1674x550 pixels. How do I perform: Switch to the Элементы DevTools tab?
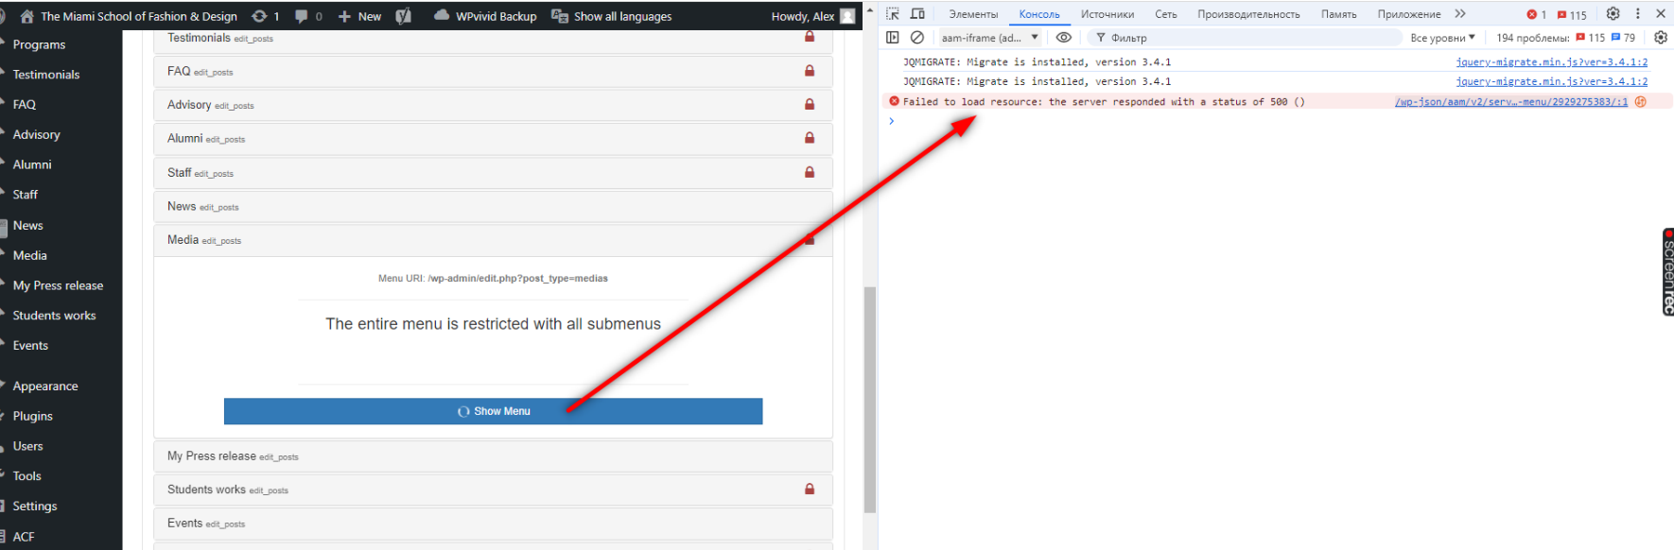click(973, 14)
